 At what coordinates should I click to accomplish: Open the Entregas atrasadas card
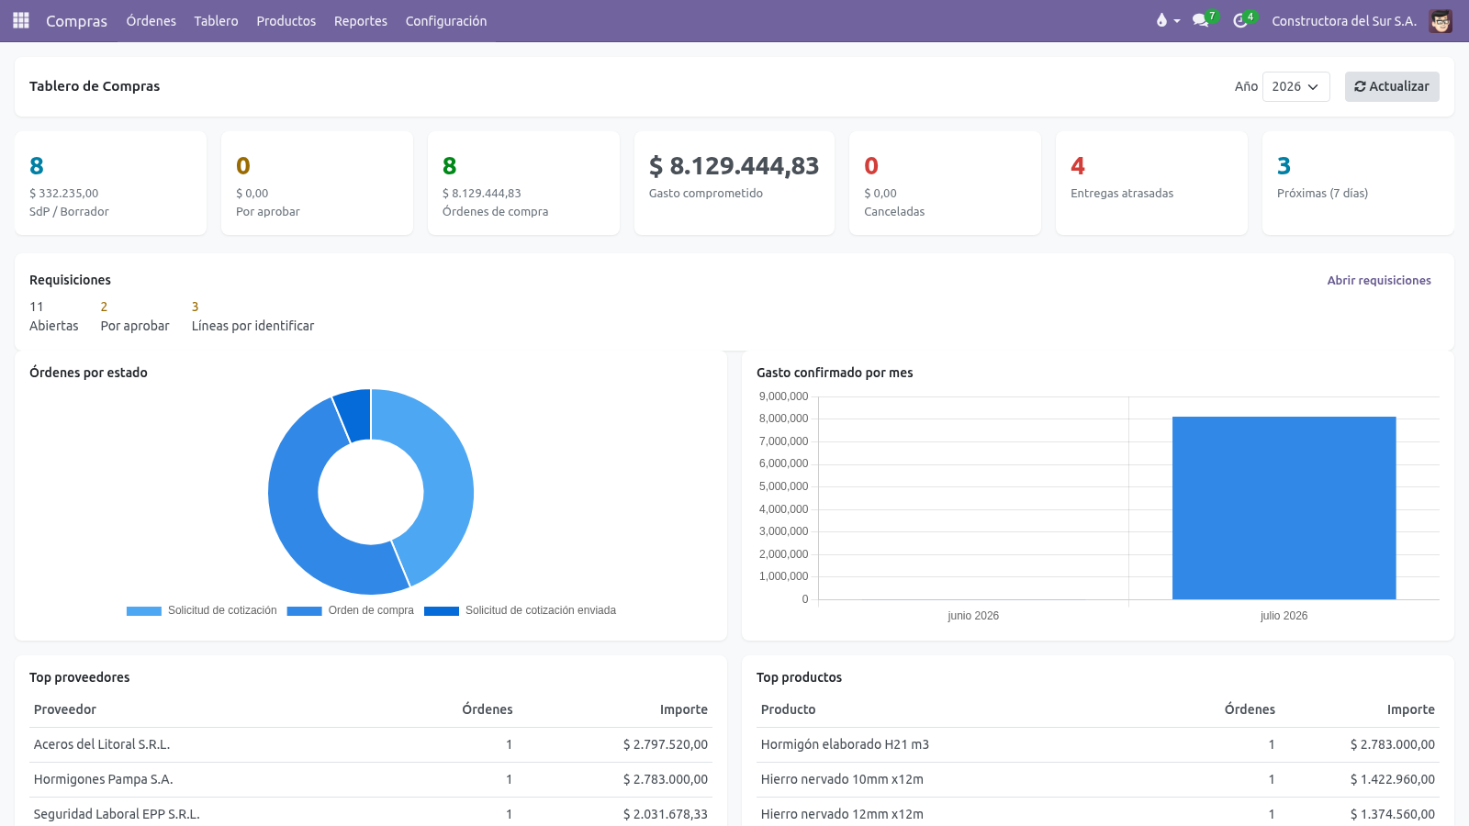pyautogui.click(x=1151, y=183)
